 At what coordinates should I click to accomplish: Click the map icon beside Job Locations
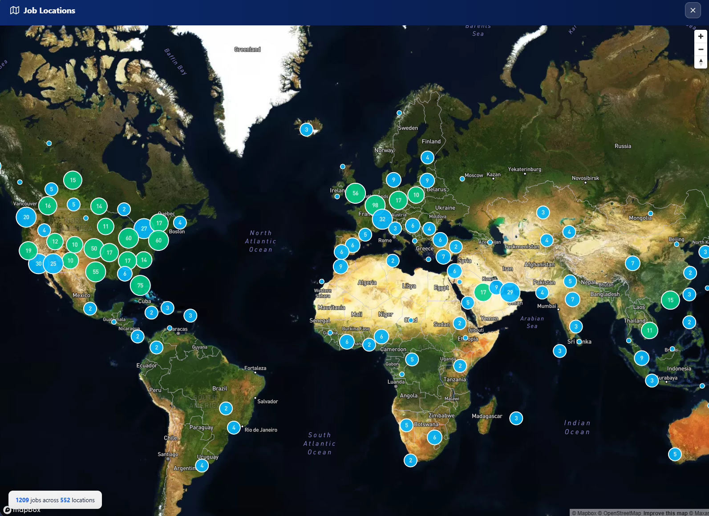pos(15,10)
